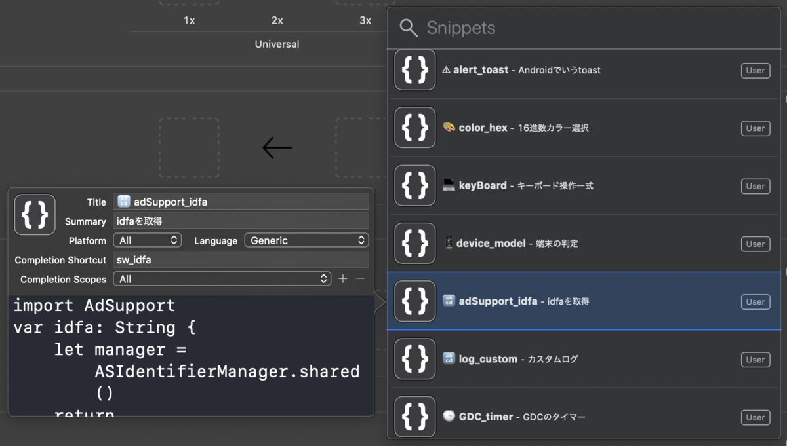
Task: Click the Summary text field
Action: 241,221
